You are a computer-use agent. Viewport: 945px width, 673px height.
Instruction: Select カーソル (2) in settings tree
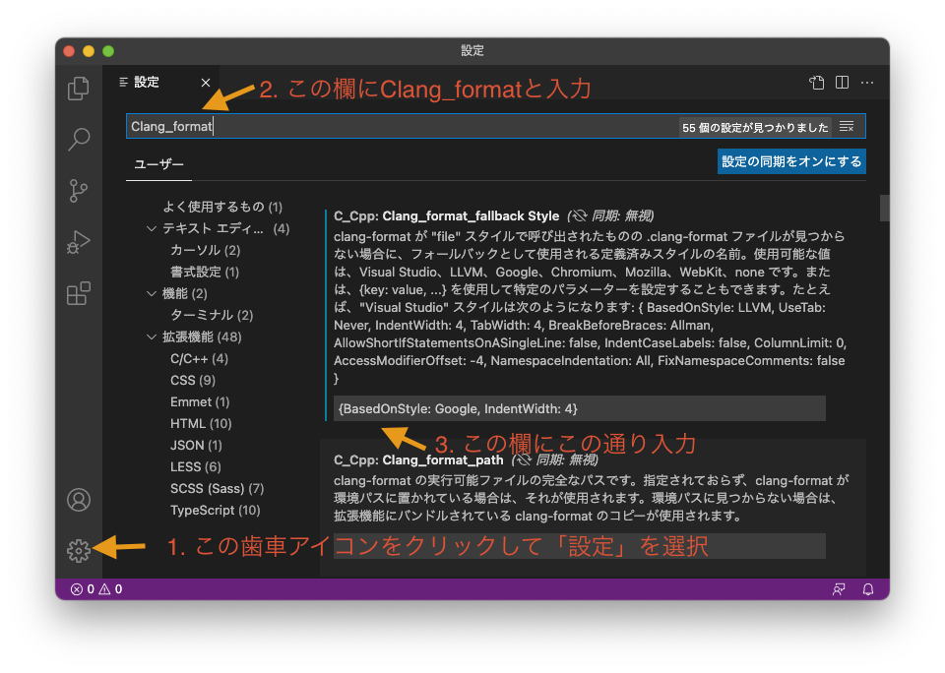(206, 250)
